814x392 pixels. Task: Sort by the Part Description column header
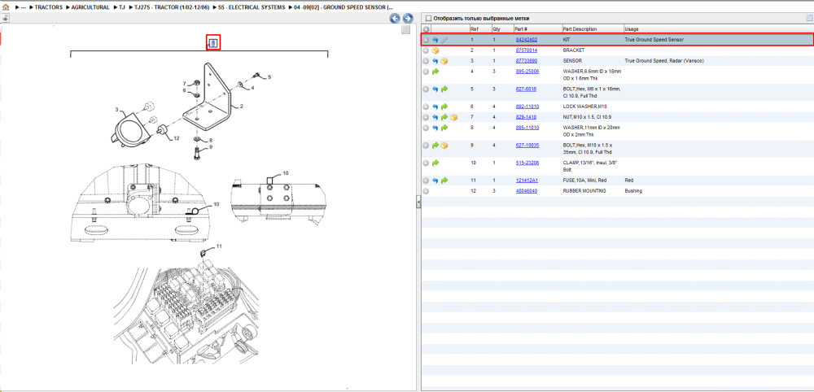(593, 29)
